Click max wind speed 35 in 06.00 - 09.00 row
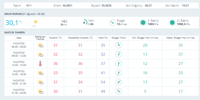Viewport: 200px width, 100px height. pos(181,45)
